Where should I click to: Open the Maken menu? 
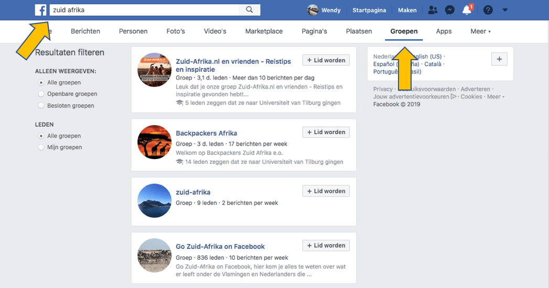tap(407, 10)
